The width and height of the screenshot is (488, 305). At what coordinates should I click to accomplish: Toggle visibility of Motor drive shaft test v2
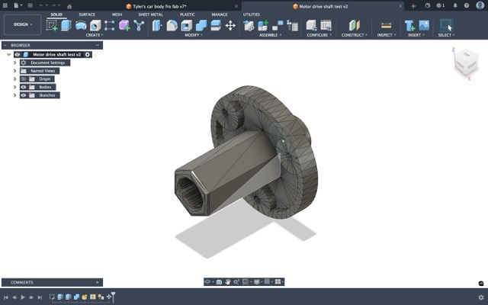(x=18, y=54)
